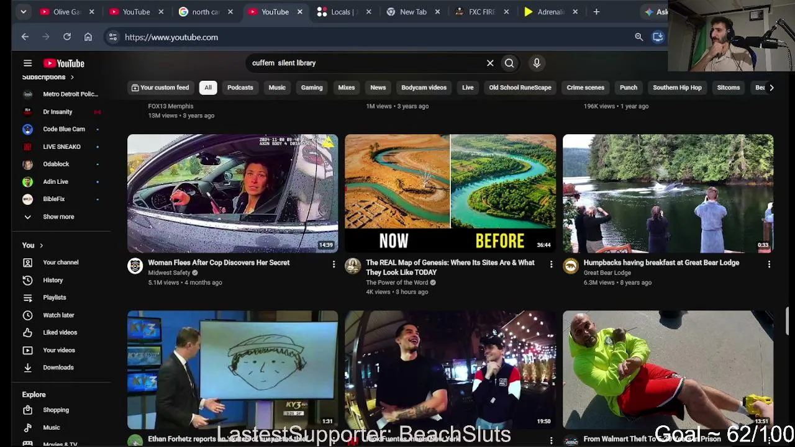Filter feed by Music chip
This screenshot has height=447, width=795.
277,88
